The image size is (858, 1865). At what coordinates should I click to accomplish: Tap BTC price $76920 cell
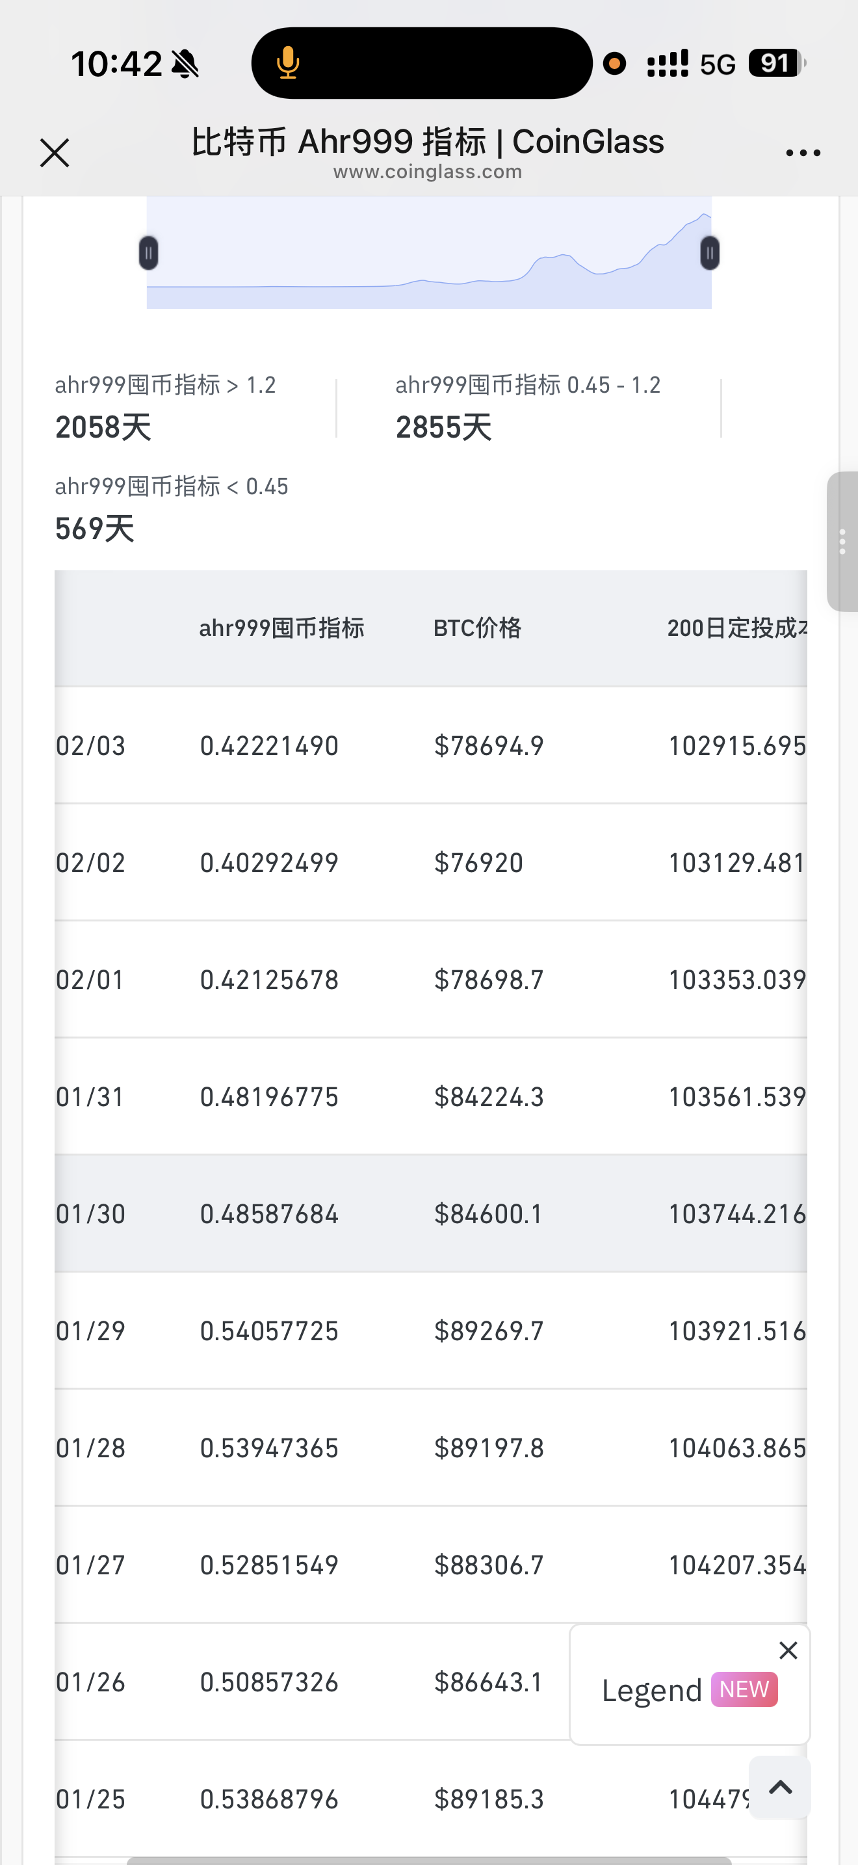[x=478, y=863]
